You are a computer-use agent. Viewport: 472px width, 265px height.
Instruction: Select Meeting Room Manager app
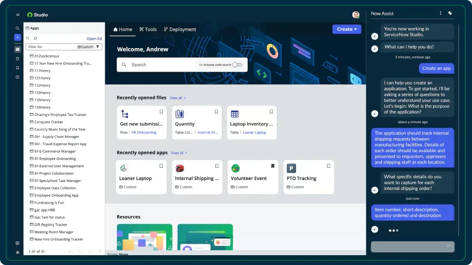coord(54,232)
